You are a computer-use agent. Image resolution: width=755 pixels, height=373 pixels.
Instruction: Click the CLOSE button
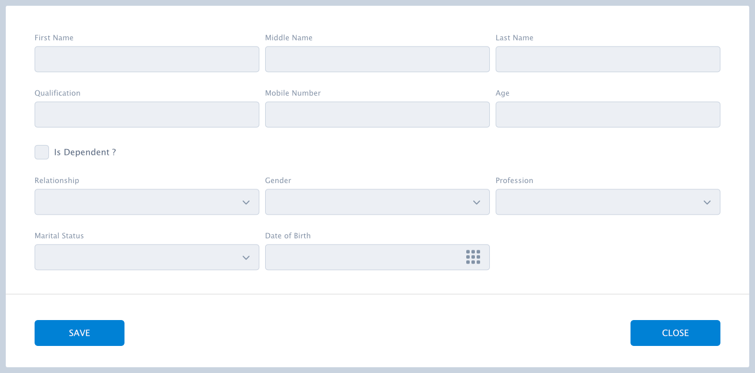click(675, 333)
